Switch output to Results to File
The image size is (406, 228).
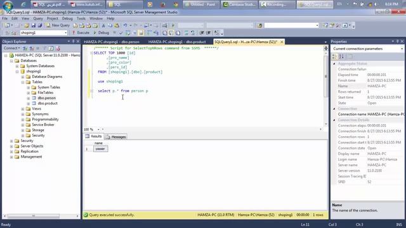pyautogui.click(x=178, y=33)
